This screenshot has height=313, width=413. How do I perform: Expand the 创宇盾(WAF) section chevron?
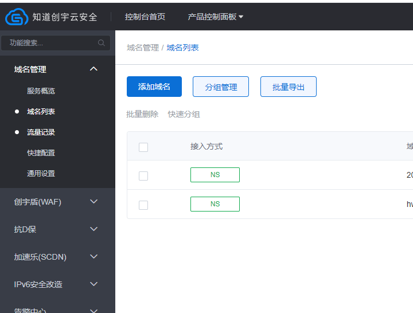click(x=93, y=202)
